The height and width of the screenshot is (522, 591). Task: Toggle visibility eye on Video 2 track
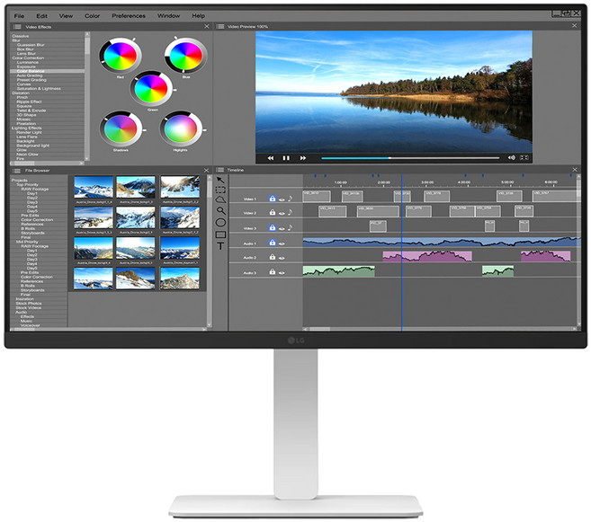pyautogui.click(x=282, y=213)
